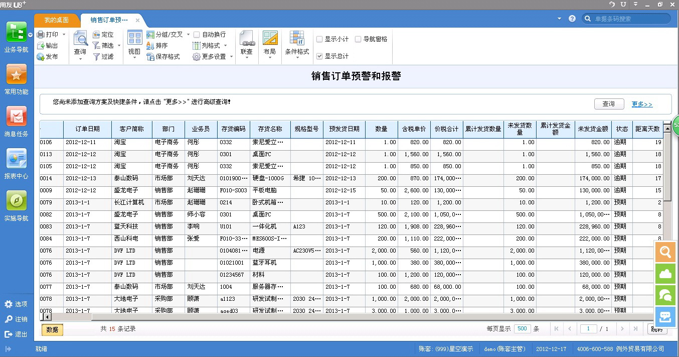Click the 更多设置 gear icon
The image size is (679, 357).
point(197,57)
